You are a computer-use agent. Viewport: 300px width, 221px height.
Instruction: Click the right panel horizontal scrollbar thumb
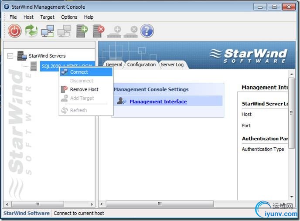point(160,204)
